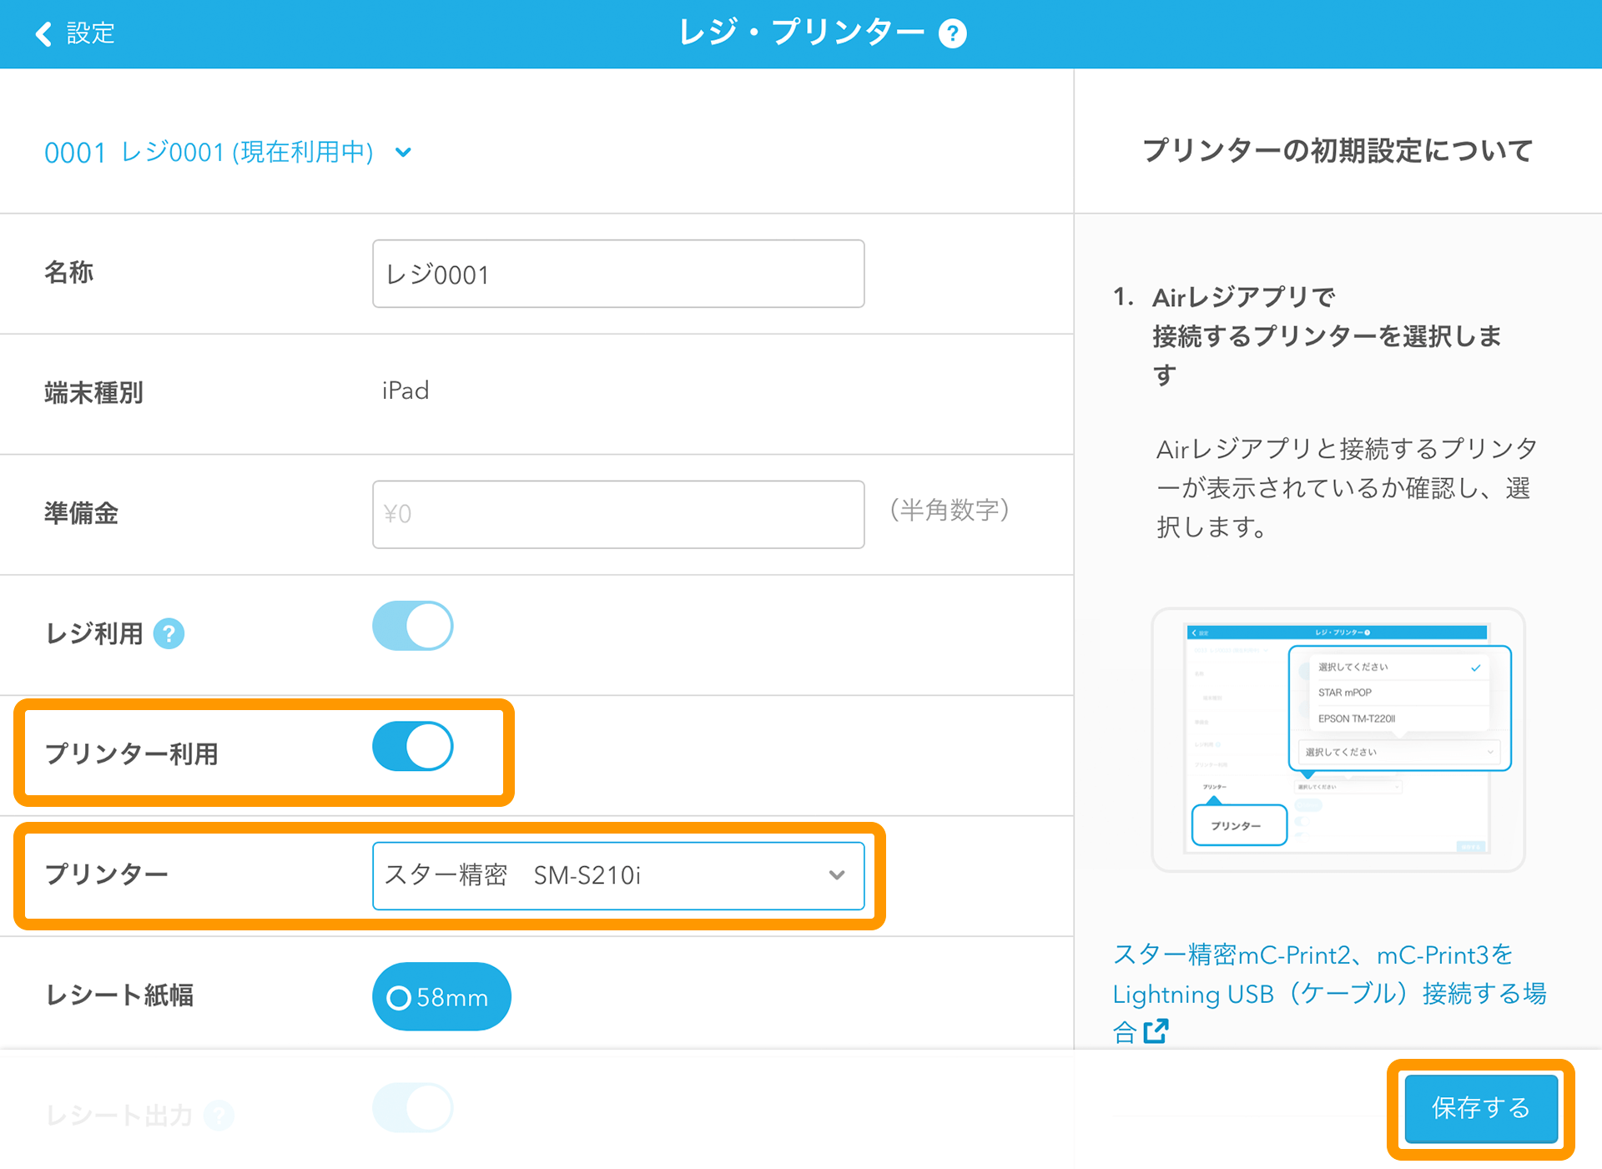This screenshot has width=1602, height=1169.
Task: Toggle the プリンター利用 switch
Action: coord(412,746)
